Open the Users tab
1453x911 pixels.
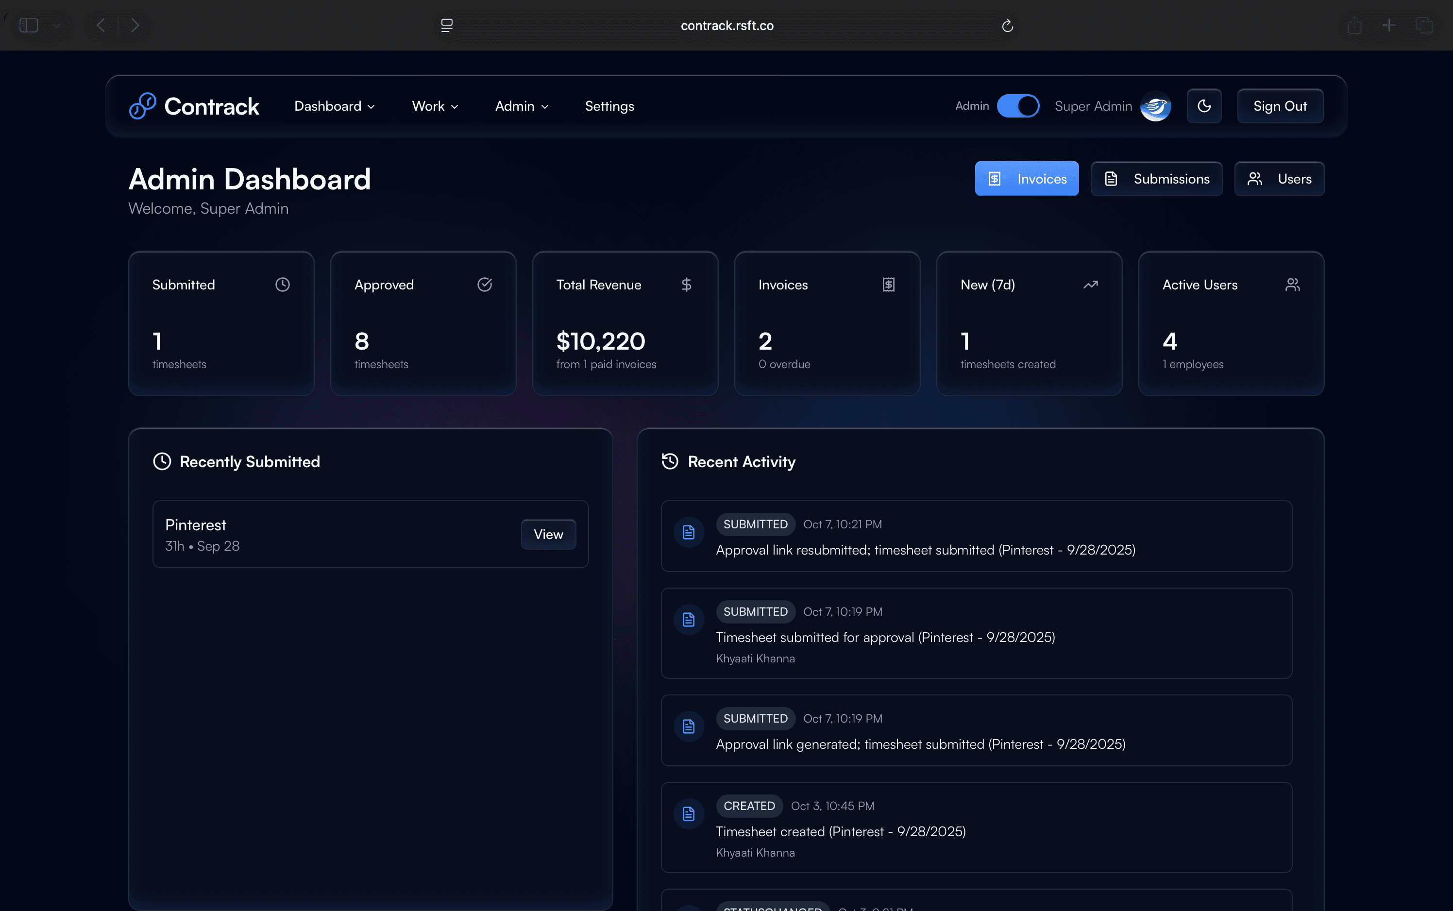coord(1279,179)
